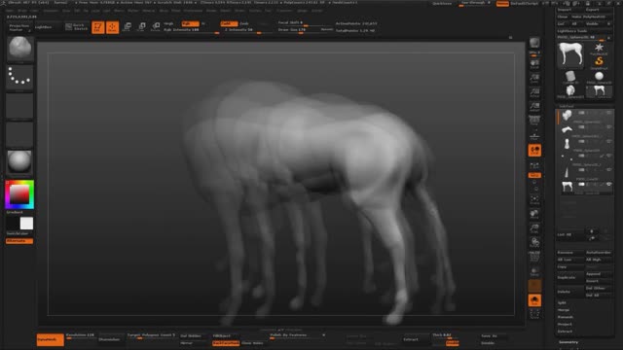
Task: Select the top shelf Scale mode icon
Action: click(x=142, y=27)
